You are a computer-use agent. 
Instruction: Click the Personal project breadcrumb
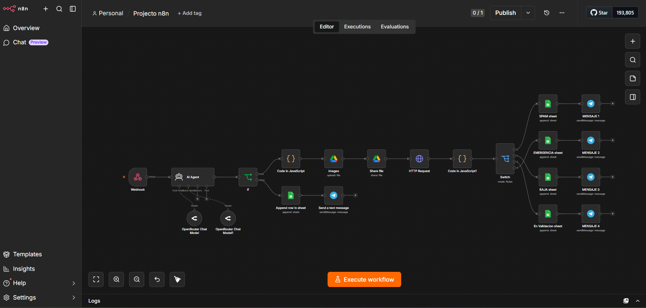click(108, 13)
